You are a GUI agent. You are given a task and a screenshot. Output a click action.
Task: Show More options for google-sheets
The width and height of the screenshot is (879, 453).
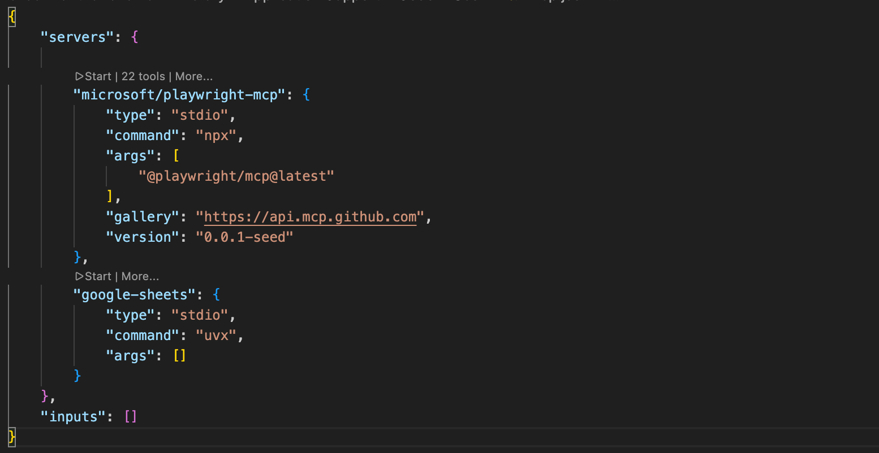point(140,276)
